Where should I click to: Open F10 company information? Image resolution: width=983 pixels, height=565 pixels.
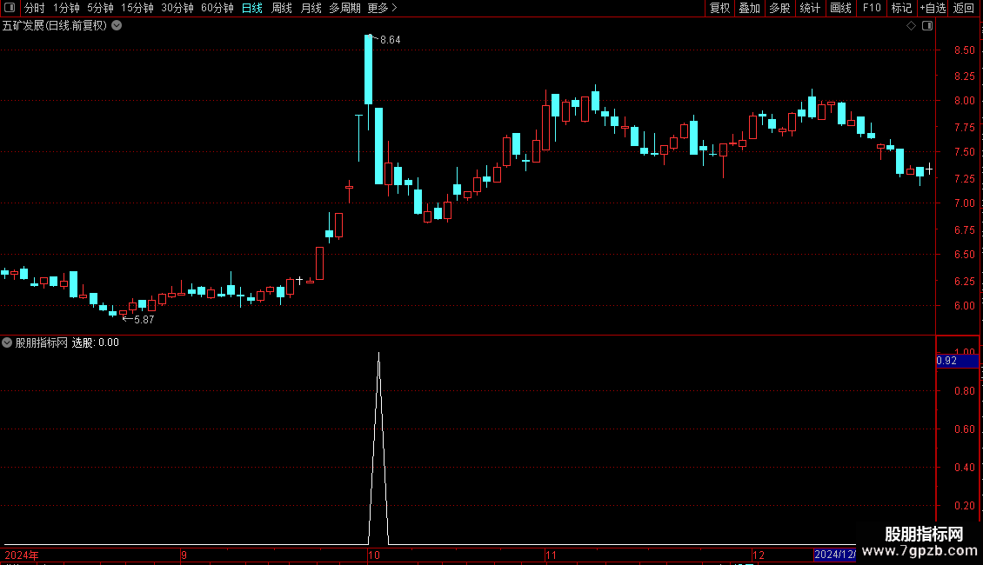click(x=872, y=8)
